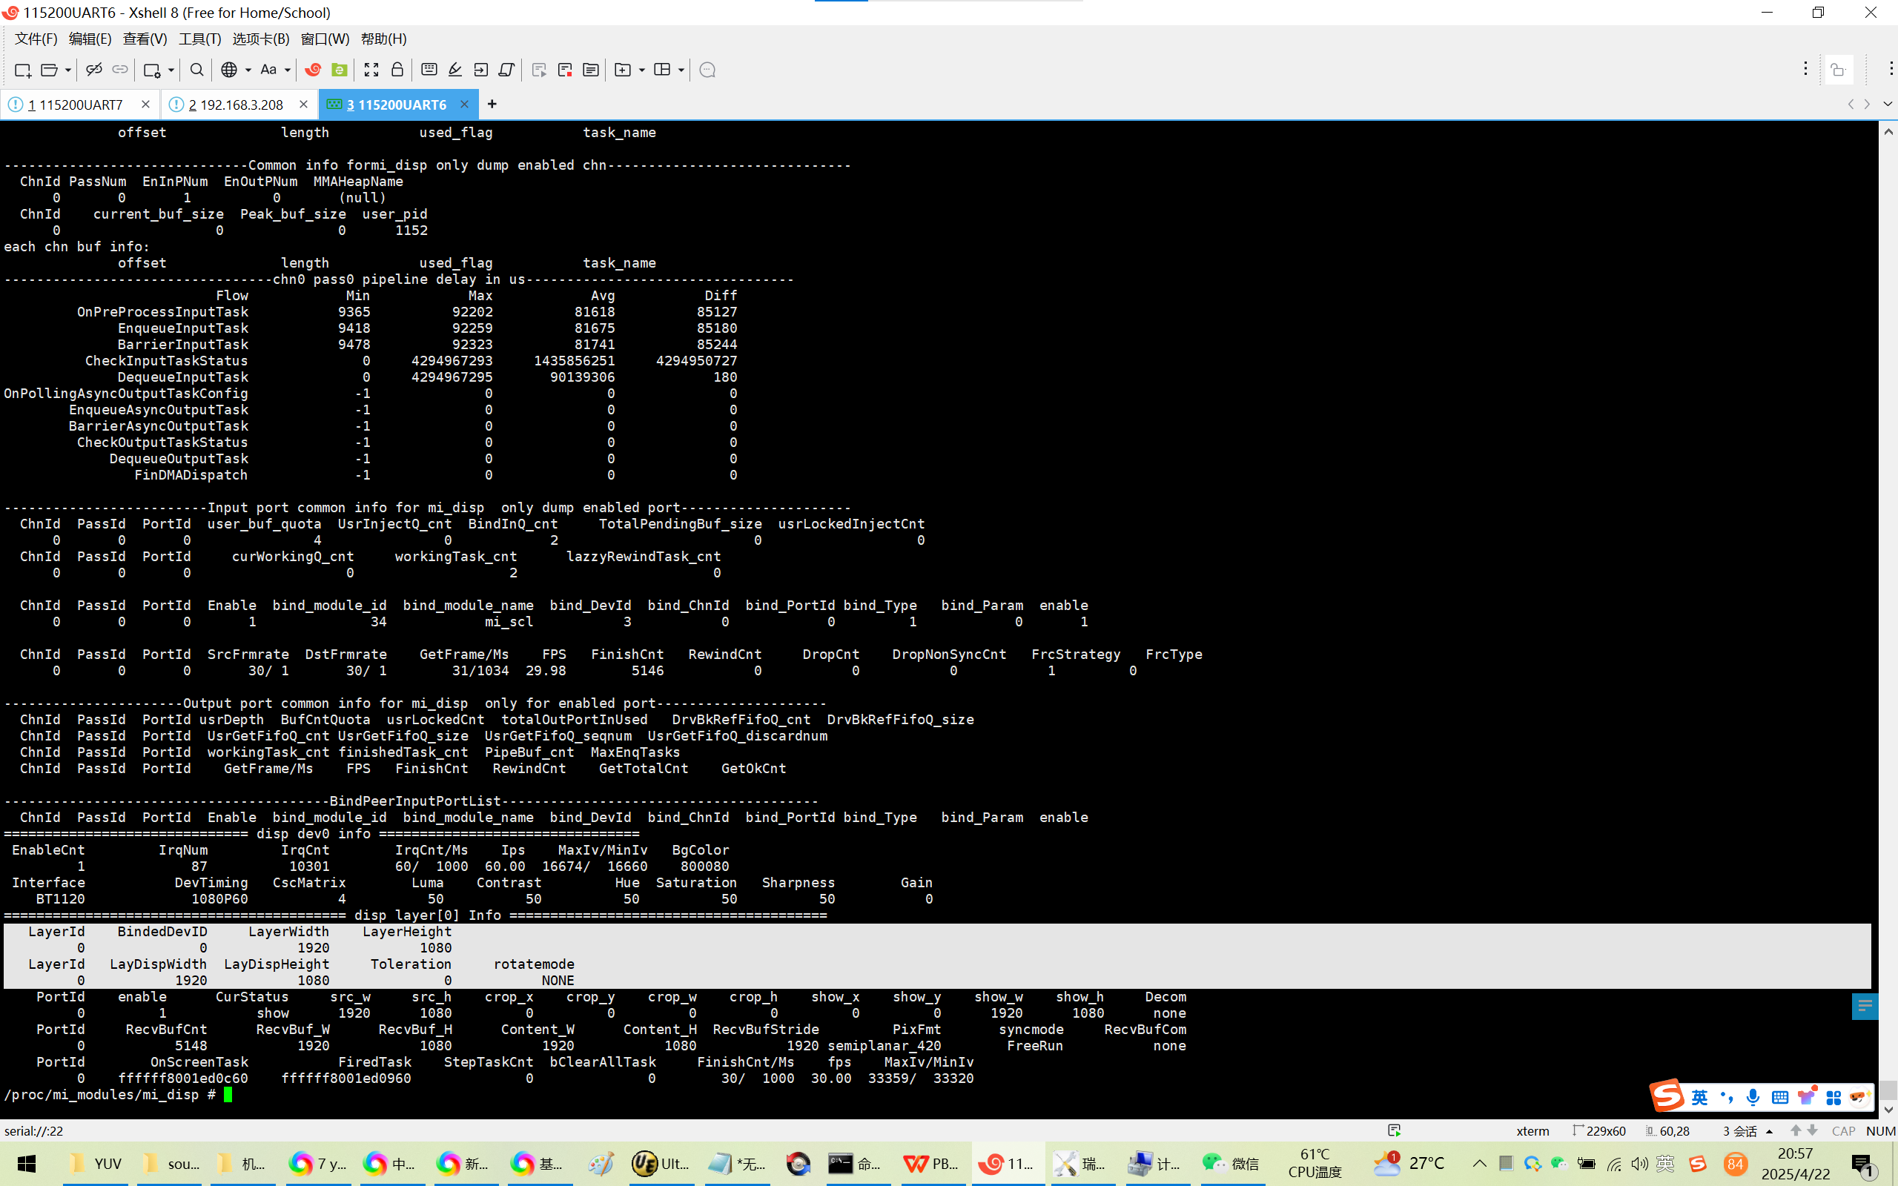
Task: Expand the open folder dropdown arrow
Action: click(68, 70)
